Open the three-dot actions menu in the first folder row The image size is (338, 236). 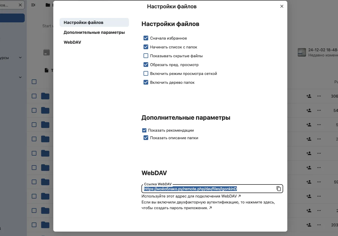[x=319, y=96]
